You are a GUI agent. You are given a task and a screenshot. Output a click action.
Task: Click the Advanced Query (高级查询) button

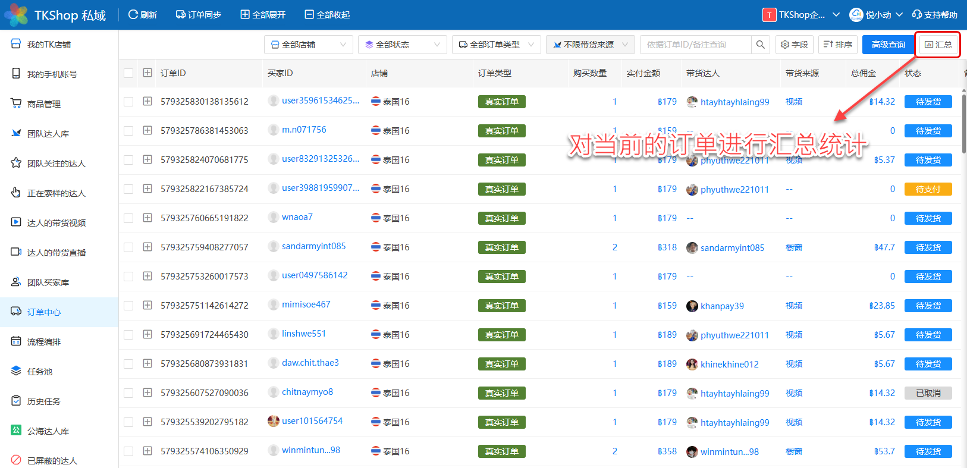click(888, 45)
